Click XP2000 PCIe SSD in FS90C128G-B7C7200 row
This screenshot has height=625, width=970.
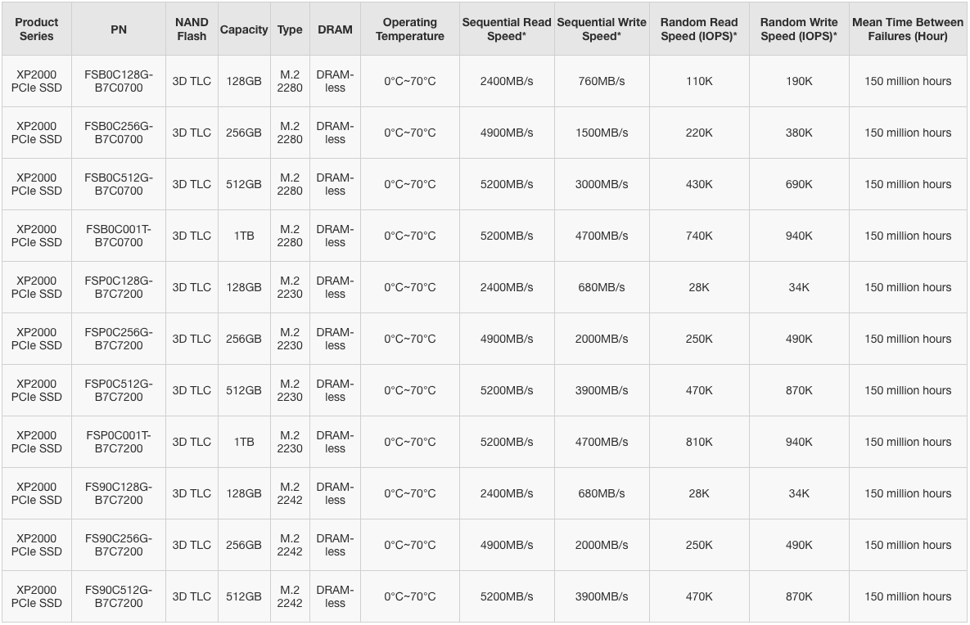coord(37,493)
